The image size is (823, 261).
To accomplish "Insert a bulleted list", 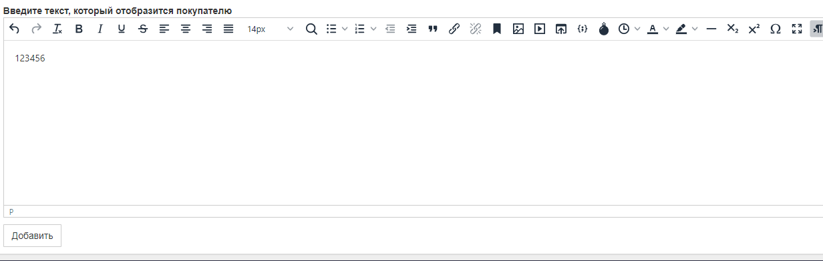I will point(331,29).
